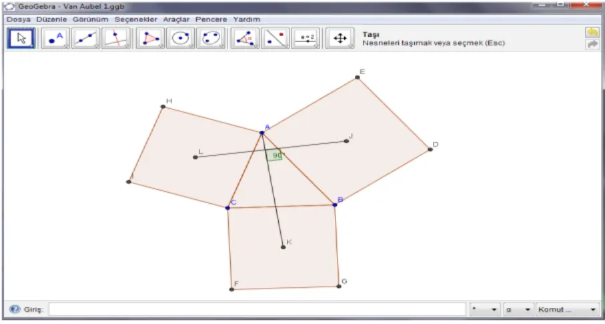Open the math symbols dropdown
Screen dimensions: 605x324
click(485, 309)
